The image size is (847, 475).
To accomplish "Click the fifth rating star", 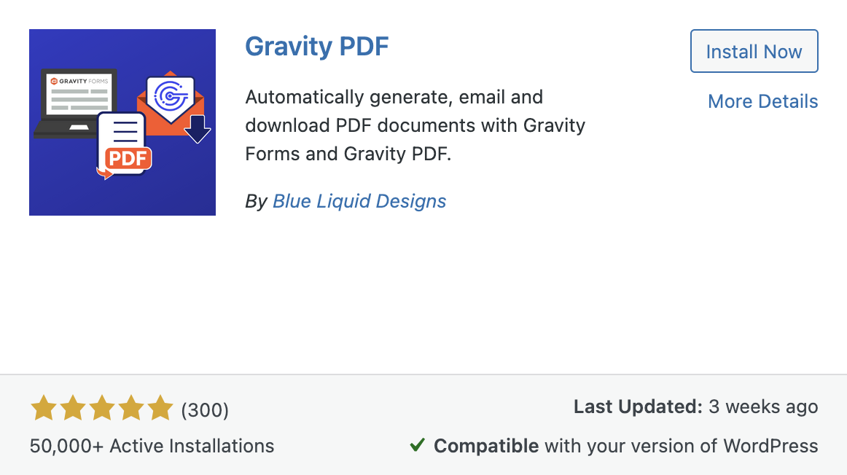I will tap(161, 408).
